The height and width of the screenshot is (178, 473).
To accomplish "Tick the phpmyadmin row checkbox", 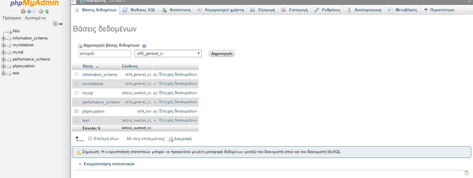I will (x=76, y=111).
